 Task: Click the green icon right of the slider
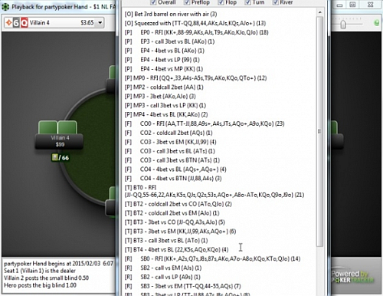(376, 23)
